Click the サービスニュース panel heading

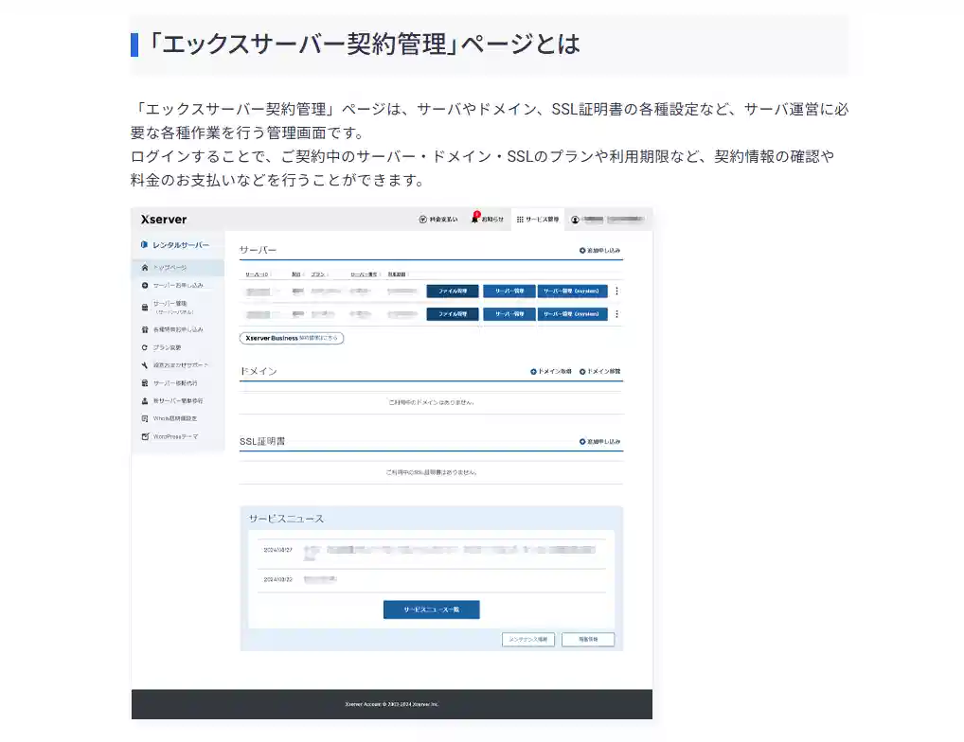point(287,519)
